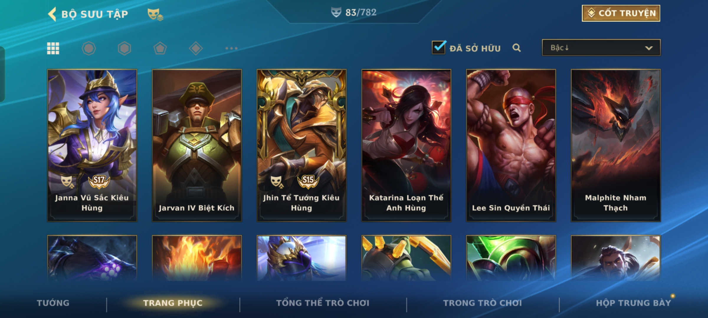708x318 pixels.
Task: Go back using the Bộ Sưu Tập arrow
Action: pos(52,14)
